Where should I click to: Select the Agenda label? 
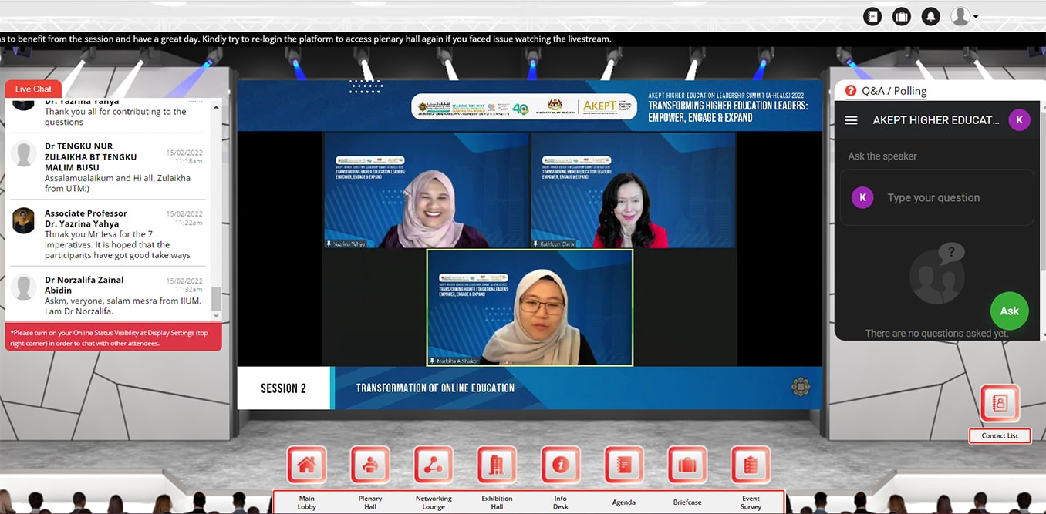click(x=623, y=502)
